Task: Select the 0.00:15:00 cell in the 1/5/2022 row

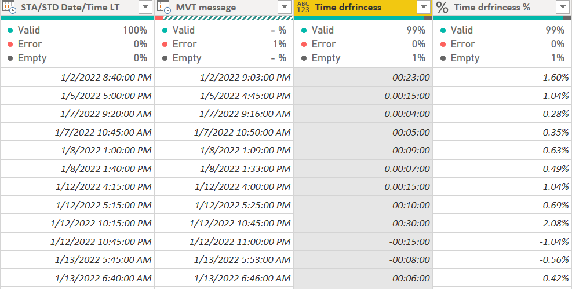Action: coord(363,96)
